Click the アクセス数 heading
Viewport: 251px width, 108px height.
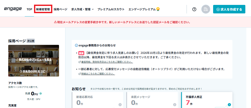tap(15, 83)
